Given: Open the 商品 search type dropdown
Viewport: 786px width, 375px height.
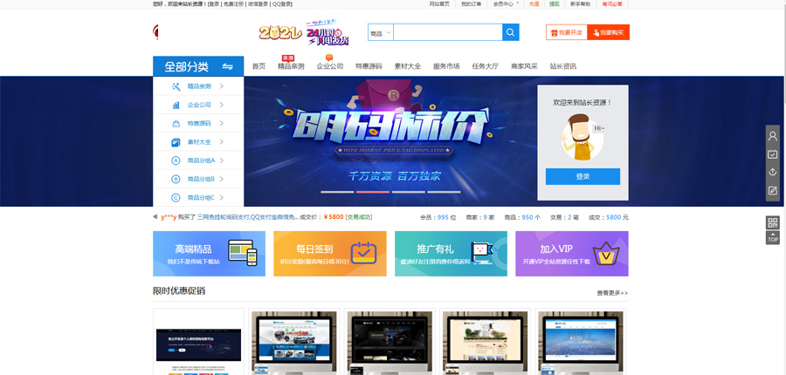Looking at the screenshot, I should (381, 33).
